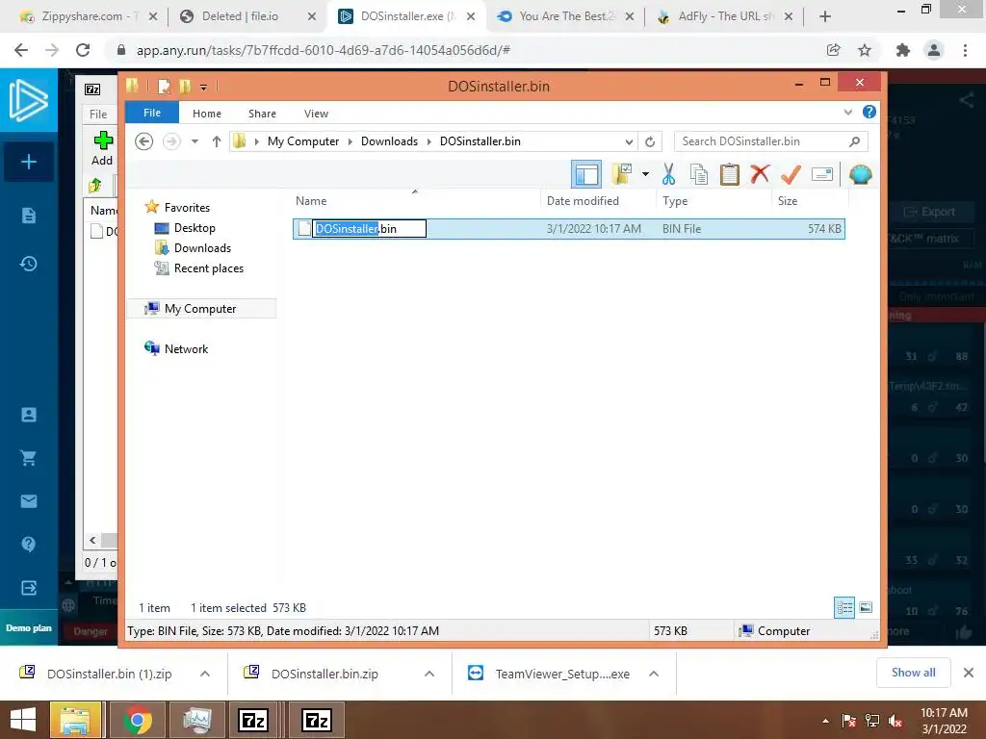Expand the ribbon with the chevron
Viewport: 986px width, 739px height.
tap(847, 113)
